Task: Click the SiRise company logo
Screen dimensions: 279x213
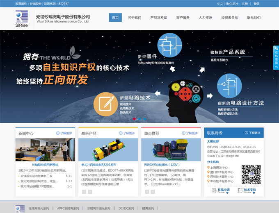Action: 21,18
